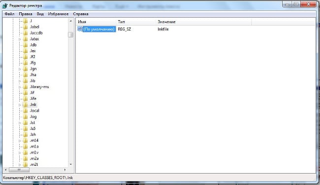This screenshot has width=320, height=185.
Task: Expand the .lnk registry key
Action: point(20,105)
